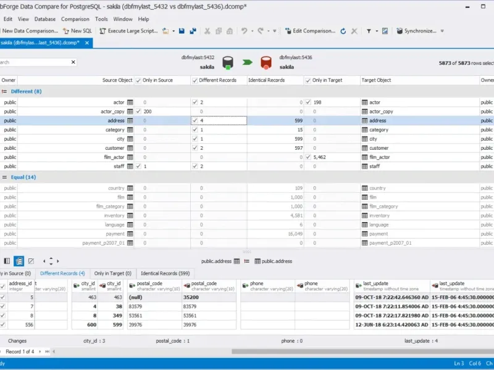Switch to the Identical Records (599) tab
Viewport: 494px width, 370px height.
coord(165,273)
